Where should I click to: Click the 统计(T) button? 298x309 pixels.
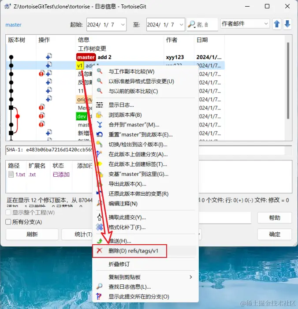coord(77,234)
